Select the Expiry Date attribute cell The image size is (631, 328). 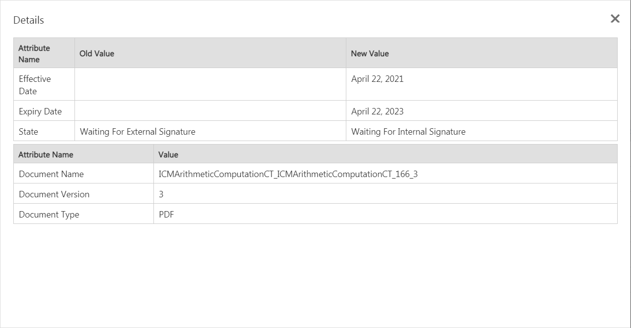[x=40, y=111]
